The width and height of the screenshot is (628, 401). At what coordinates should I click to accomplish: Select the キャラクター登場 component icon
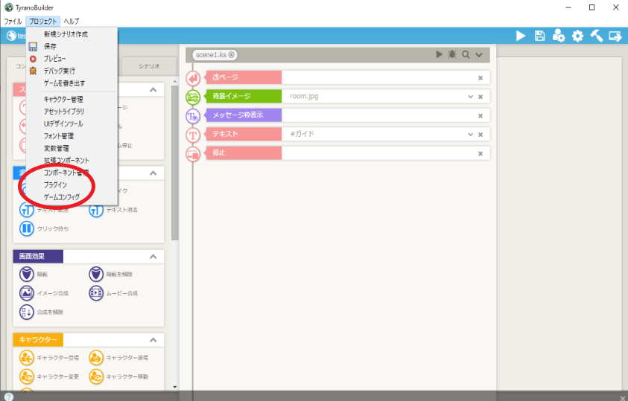[x=27, y=358]
